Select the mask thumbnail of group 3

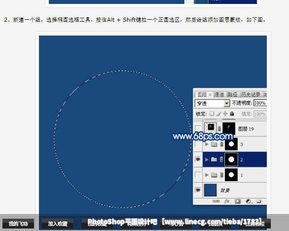click(231, 144)
